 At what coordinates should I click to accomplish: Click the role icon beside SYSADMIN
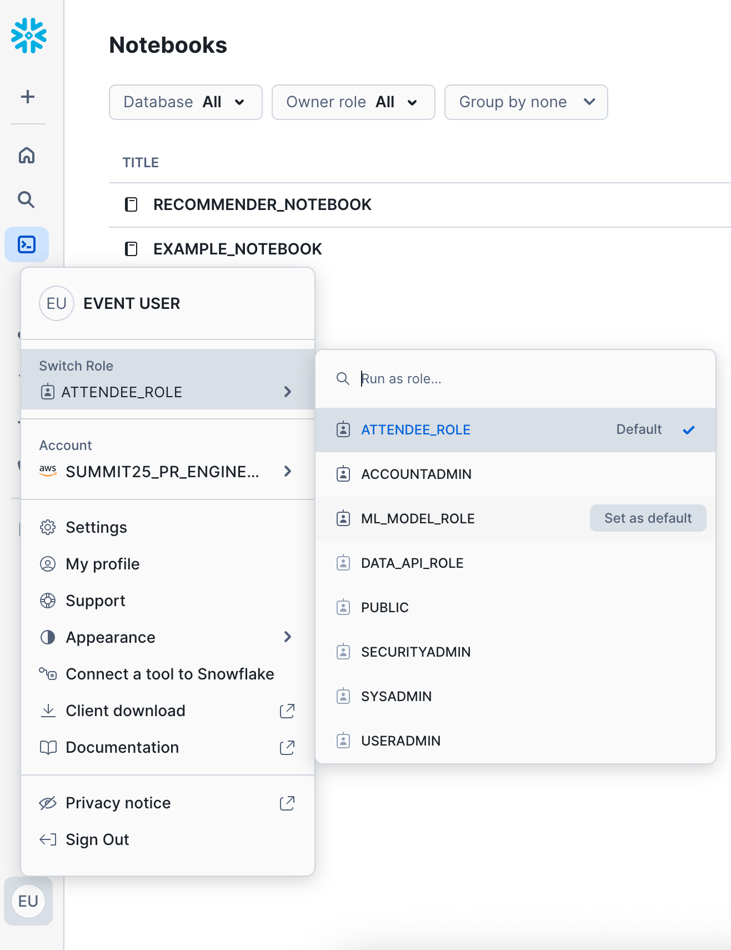coord(343,696)
